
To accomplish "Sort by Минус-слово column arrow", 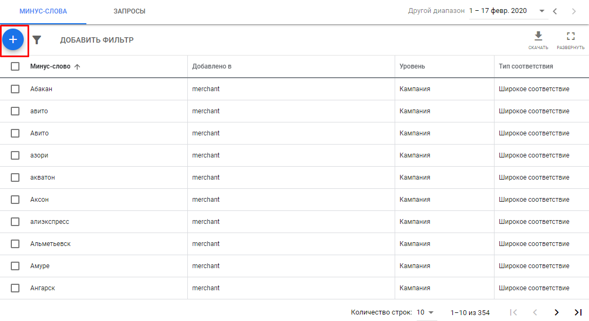I will (x=77, y=67).
